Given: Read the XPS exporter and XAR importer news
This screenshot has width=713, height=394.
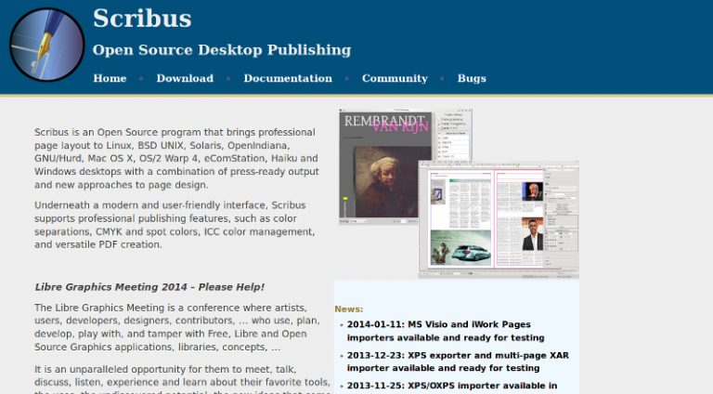Looking at the screenshot, I should click(458, 361).
